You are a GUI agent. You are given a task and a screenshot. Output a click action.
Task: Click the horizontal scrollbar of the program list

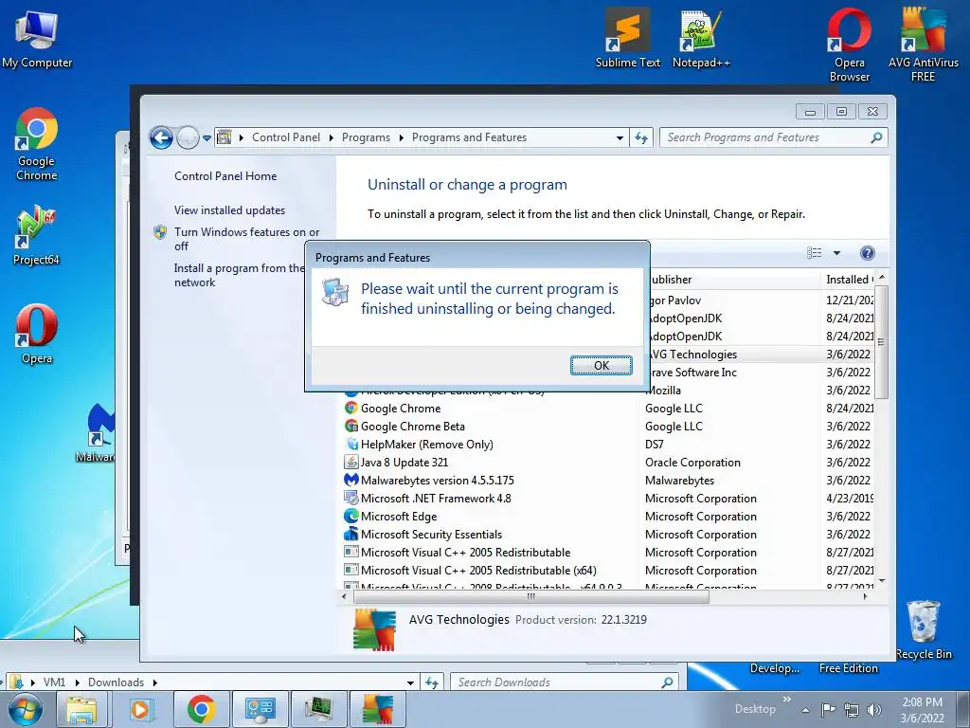tap(530, 597)
